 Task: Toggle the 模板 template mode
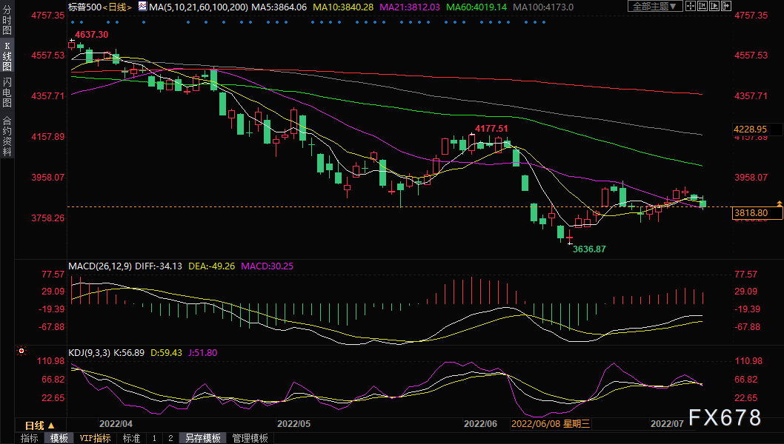59,438
